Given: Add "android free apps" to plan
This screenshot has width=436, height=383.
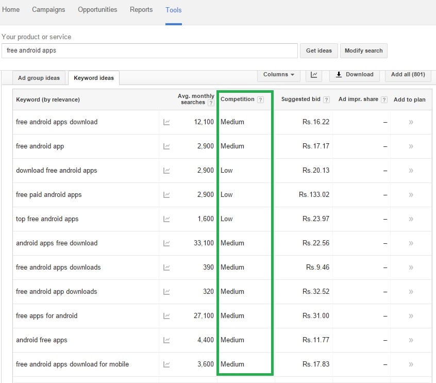Looking at the screenshot, I should coord(411,340).
